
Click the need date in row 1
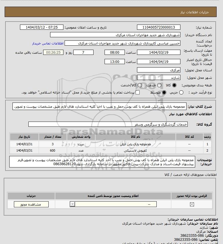click(x=24, y=144)
